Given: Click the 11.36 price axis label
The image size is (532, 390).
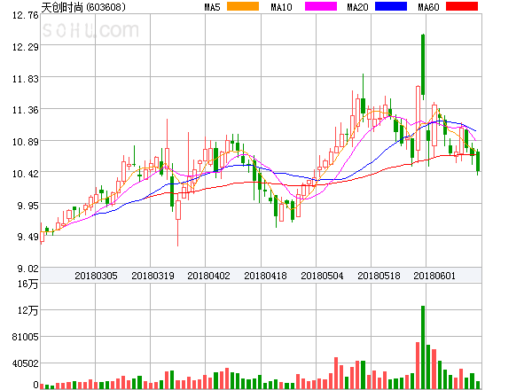Looking at the screenshot, I should click(26, 110).
